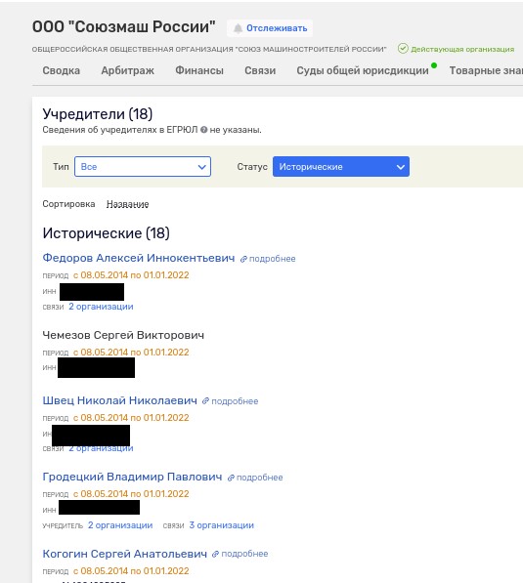The image size is (523, 583).
Task: Click the name Чемезов Сергей Викторович
Action: pyautogui.click(x=123, y=335)
